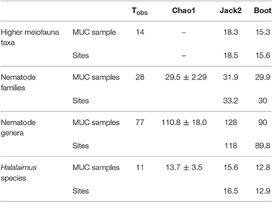The width and height of the screenshot is (272, 202).
Task: Click the Jack2 value 16.5
Action: click(231, 191)
